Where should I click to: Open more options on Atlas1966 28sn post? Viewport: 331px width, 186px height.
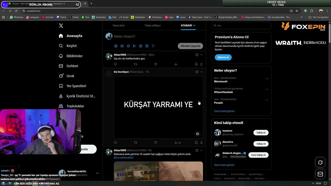coord(201,55)
